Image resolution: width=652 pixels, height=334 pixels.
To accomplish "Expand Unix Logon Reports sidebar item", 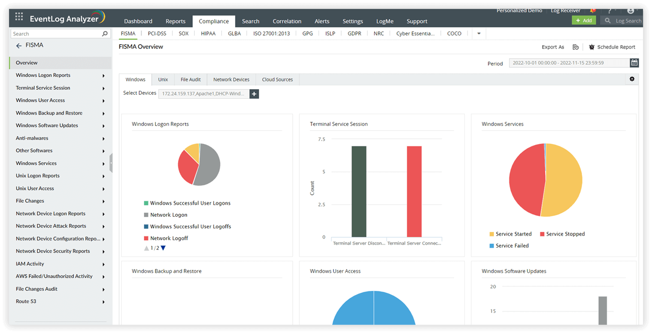I will pyautogui.click(x=103, y=176).
